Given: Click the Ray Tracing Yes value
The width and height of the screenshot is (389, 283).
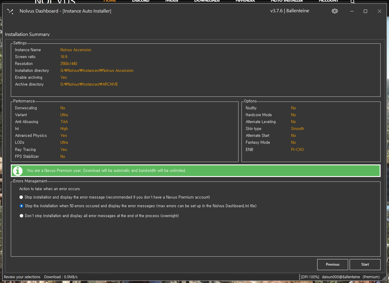Looking at the screenshot, I should (x=64, y=150).
